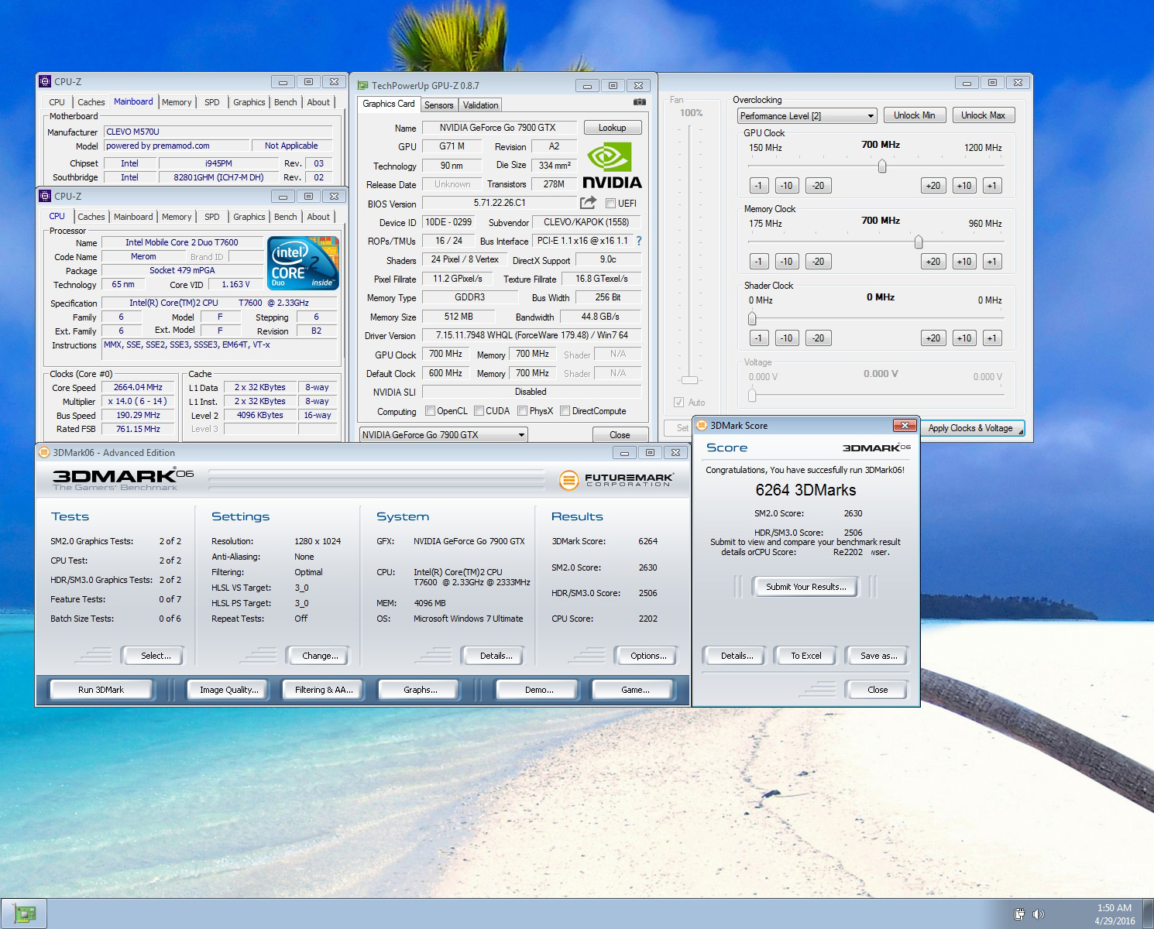Viewport: 1154px width, 929px height.
Task: Click -10 under GPU Clock
Action: pyautogui.click(x=787, y=186)
